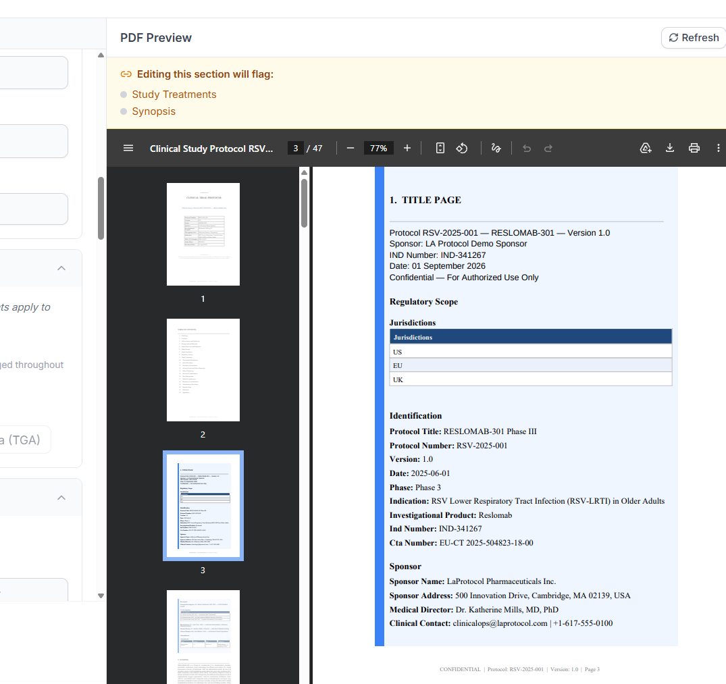Open the PDF viewer more actions menu
Image resolution: width=726 pixels, height=684 pixels.
coord(718,148)
